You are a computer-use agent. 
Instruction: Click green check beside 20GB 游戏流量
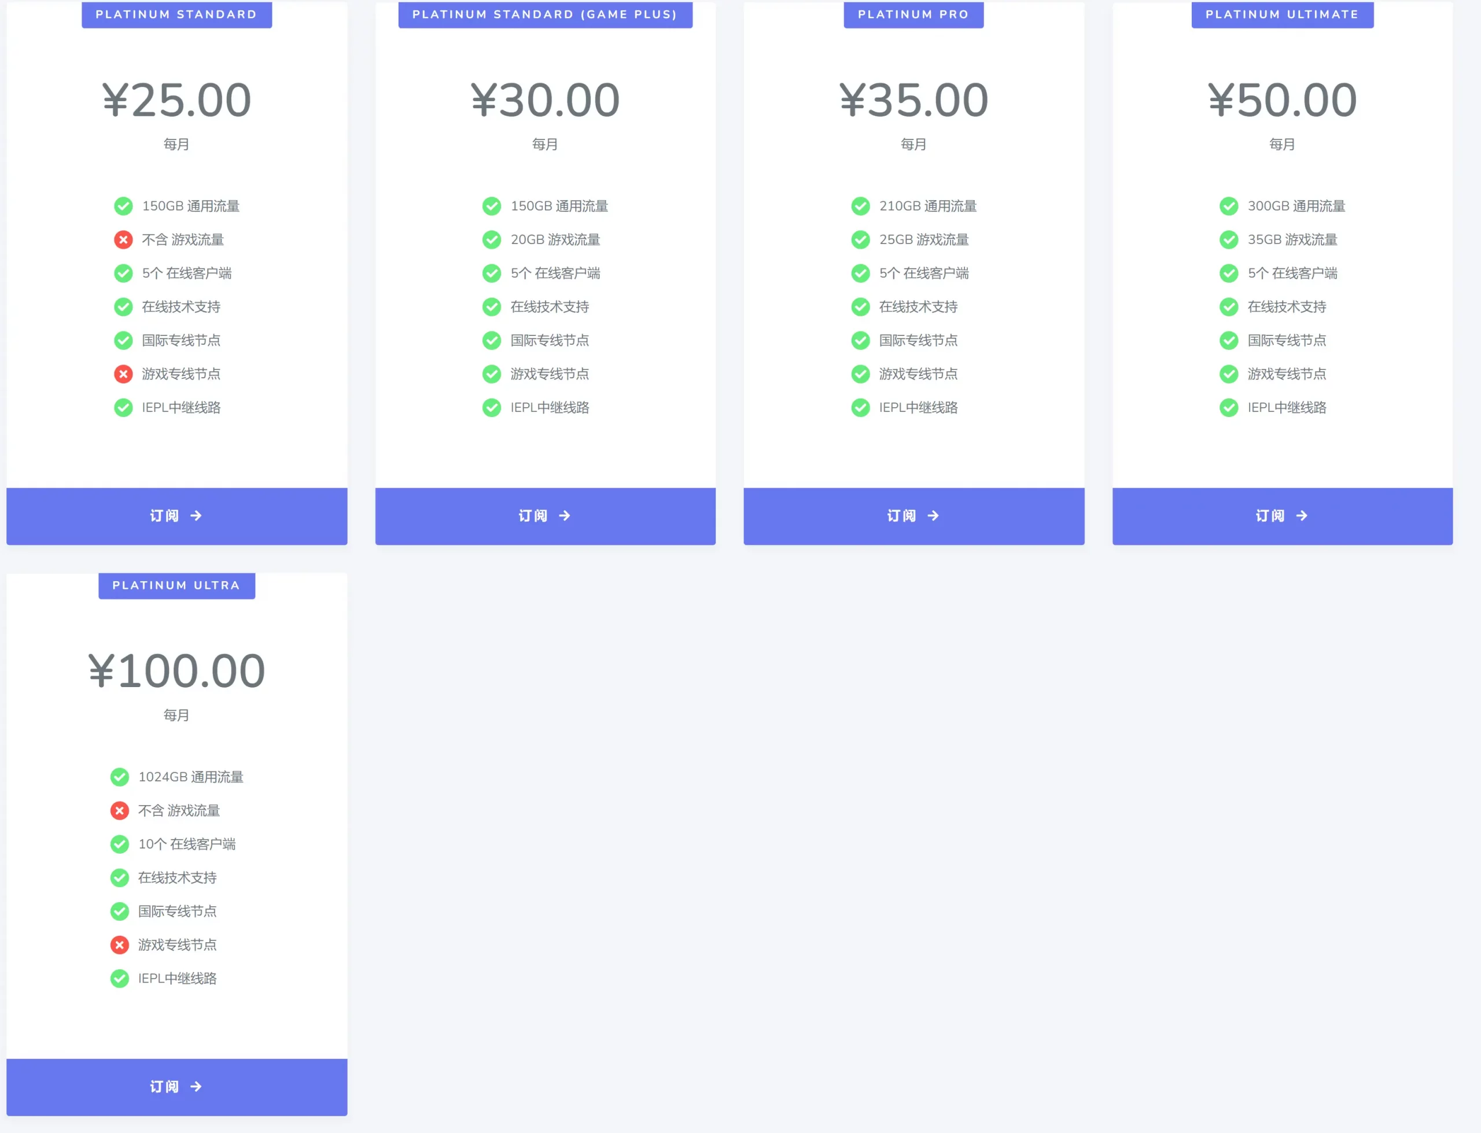(x=492, y=239)
